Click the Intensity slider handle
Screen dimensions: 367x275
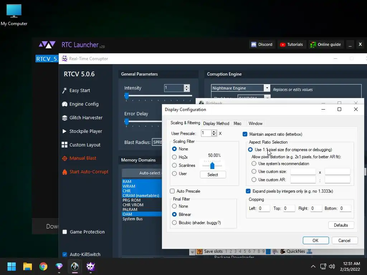pos(127,96)
